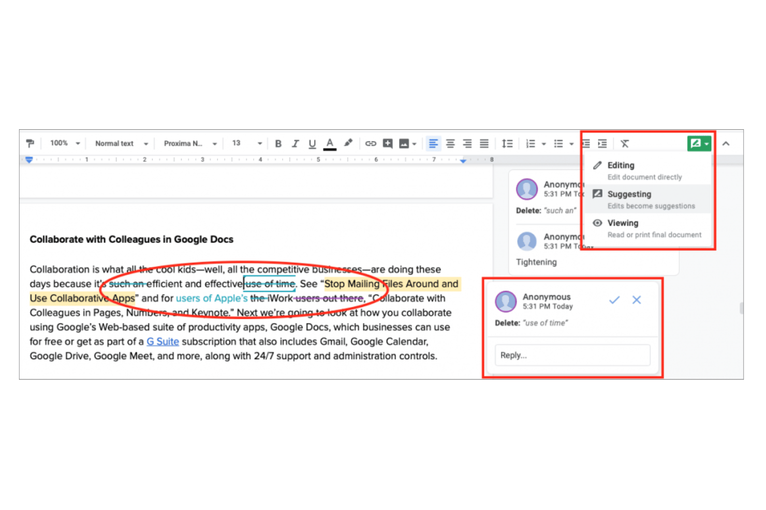Viewport: 766px width, 510px height.
Task: Click the Reply... input field
Action: (572, 356)
